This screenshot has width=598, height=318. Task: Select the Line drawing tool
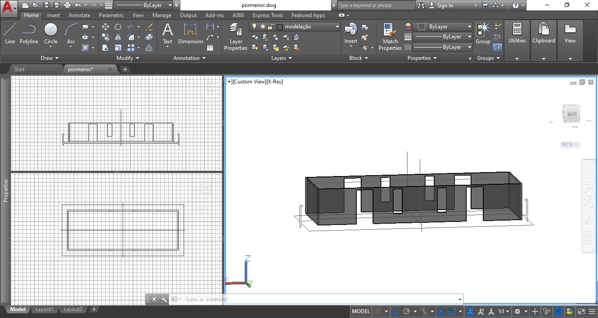tap(10, 34)
